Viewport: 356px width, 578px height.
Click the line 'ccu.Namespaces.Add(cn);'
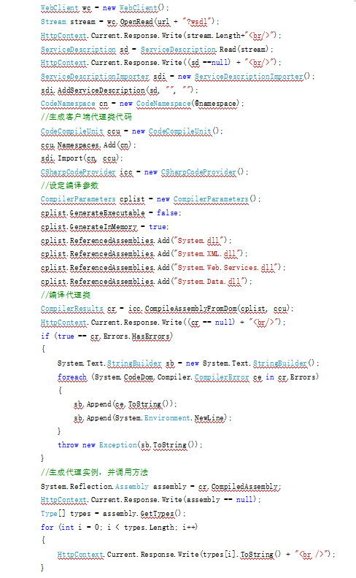tap(88, 145)
